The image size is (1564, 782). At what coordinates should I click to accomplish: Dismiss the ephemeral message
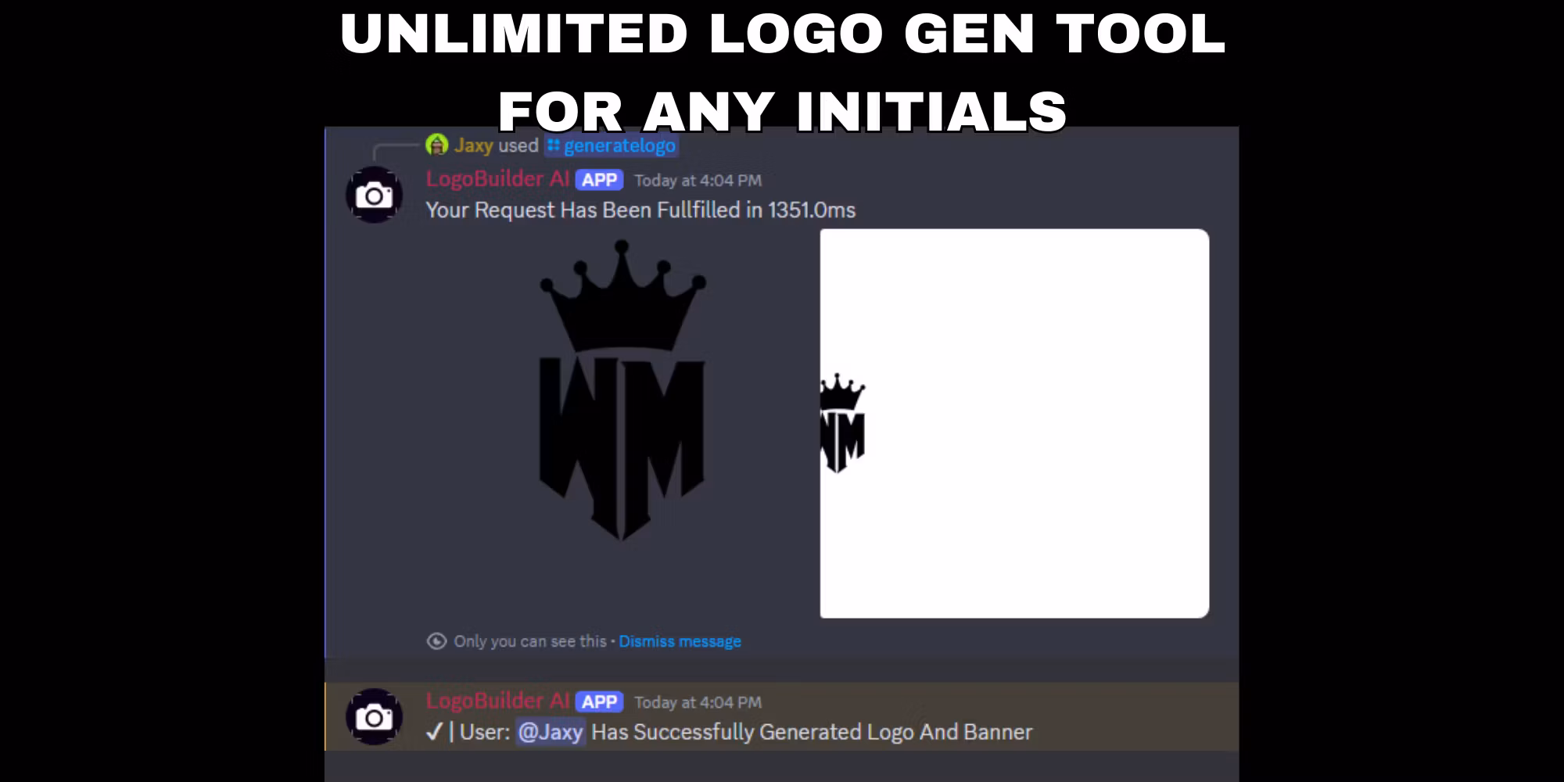point(680,641)
